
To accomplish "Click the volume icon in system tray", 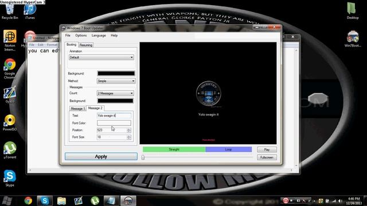I will [340, 201].
